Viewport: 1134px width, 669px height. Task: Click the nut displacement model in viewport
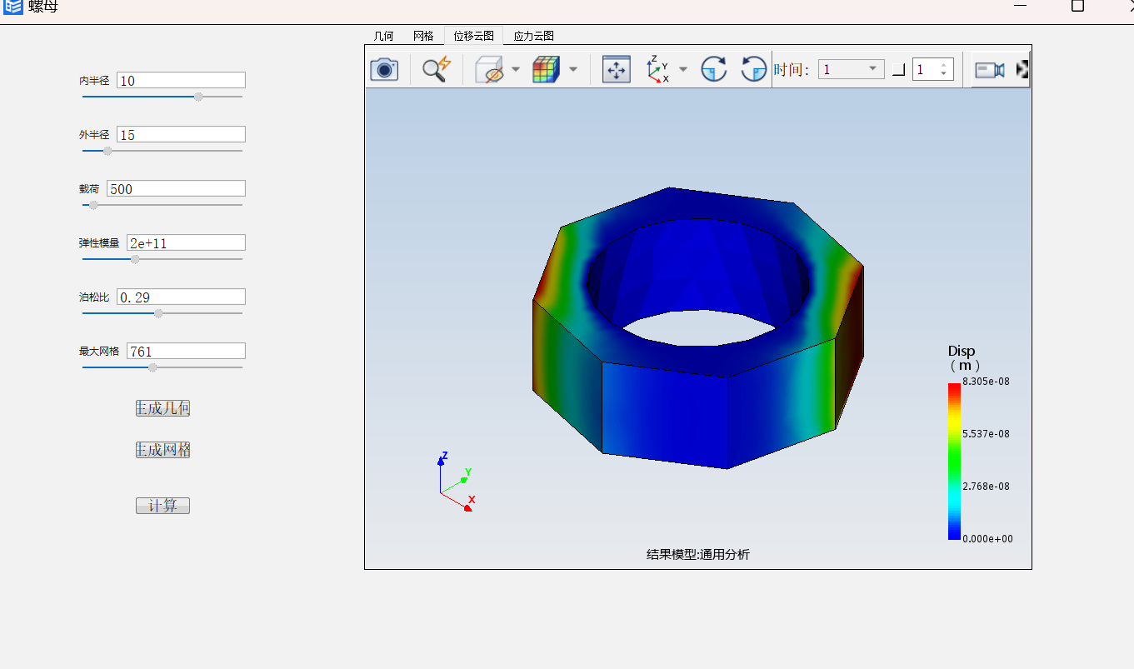[x=698, y=327]
